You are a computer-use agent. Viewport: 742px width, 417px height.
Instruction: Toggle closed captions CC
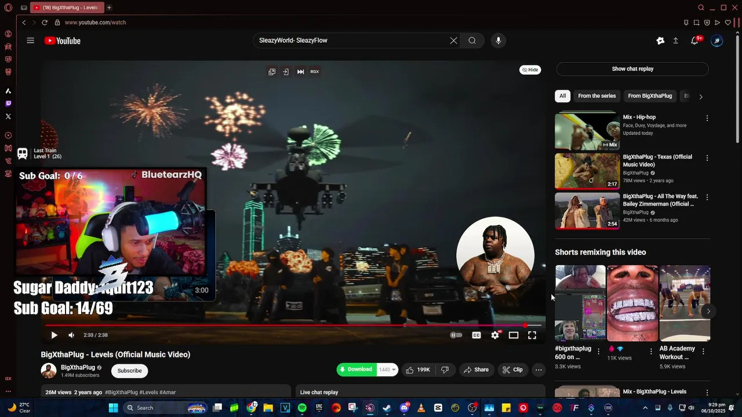coord(477,335)
